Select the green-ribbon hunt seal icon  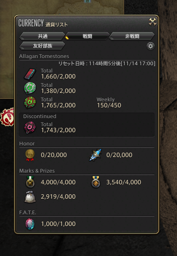[x=30, y=182]
